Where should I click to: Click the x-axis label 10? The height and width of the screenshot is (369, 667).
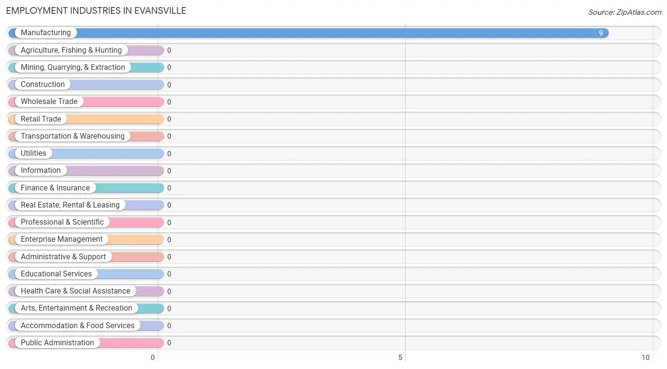click(645, 358)
